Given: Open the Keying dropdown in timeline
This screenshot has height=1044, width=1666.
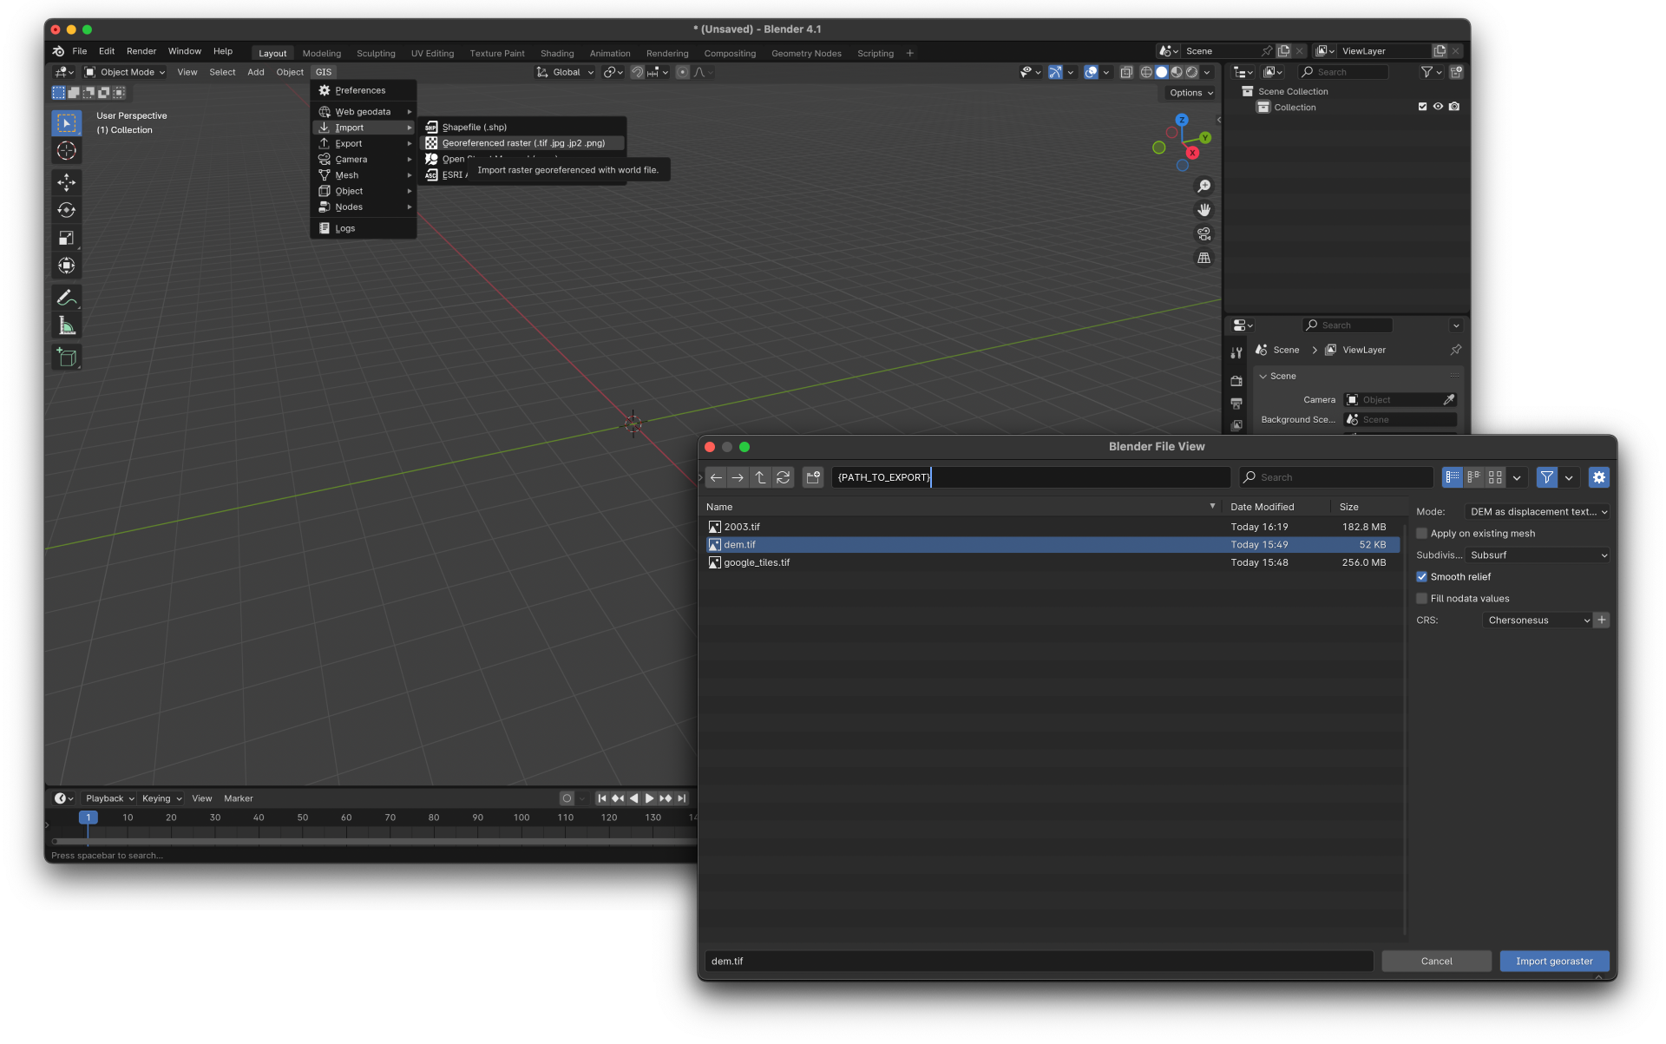Looking at the screenshot, I should [x=161, y=798].
